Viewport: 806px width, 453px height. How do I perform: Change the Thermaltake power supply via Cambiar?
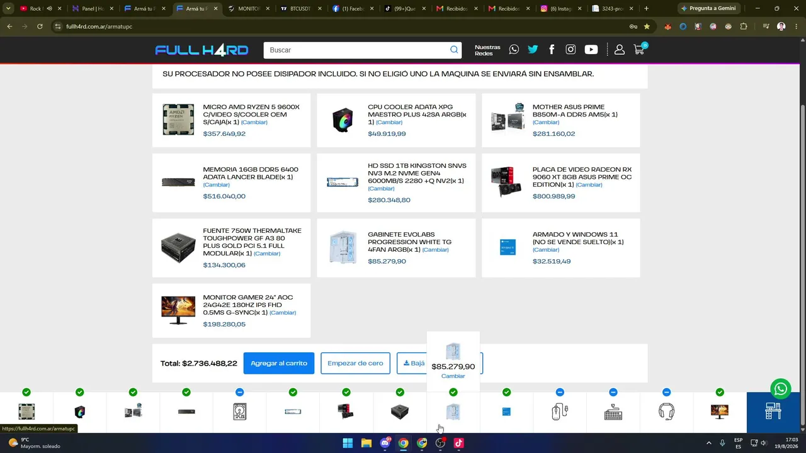(x=267, y=253)
